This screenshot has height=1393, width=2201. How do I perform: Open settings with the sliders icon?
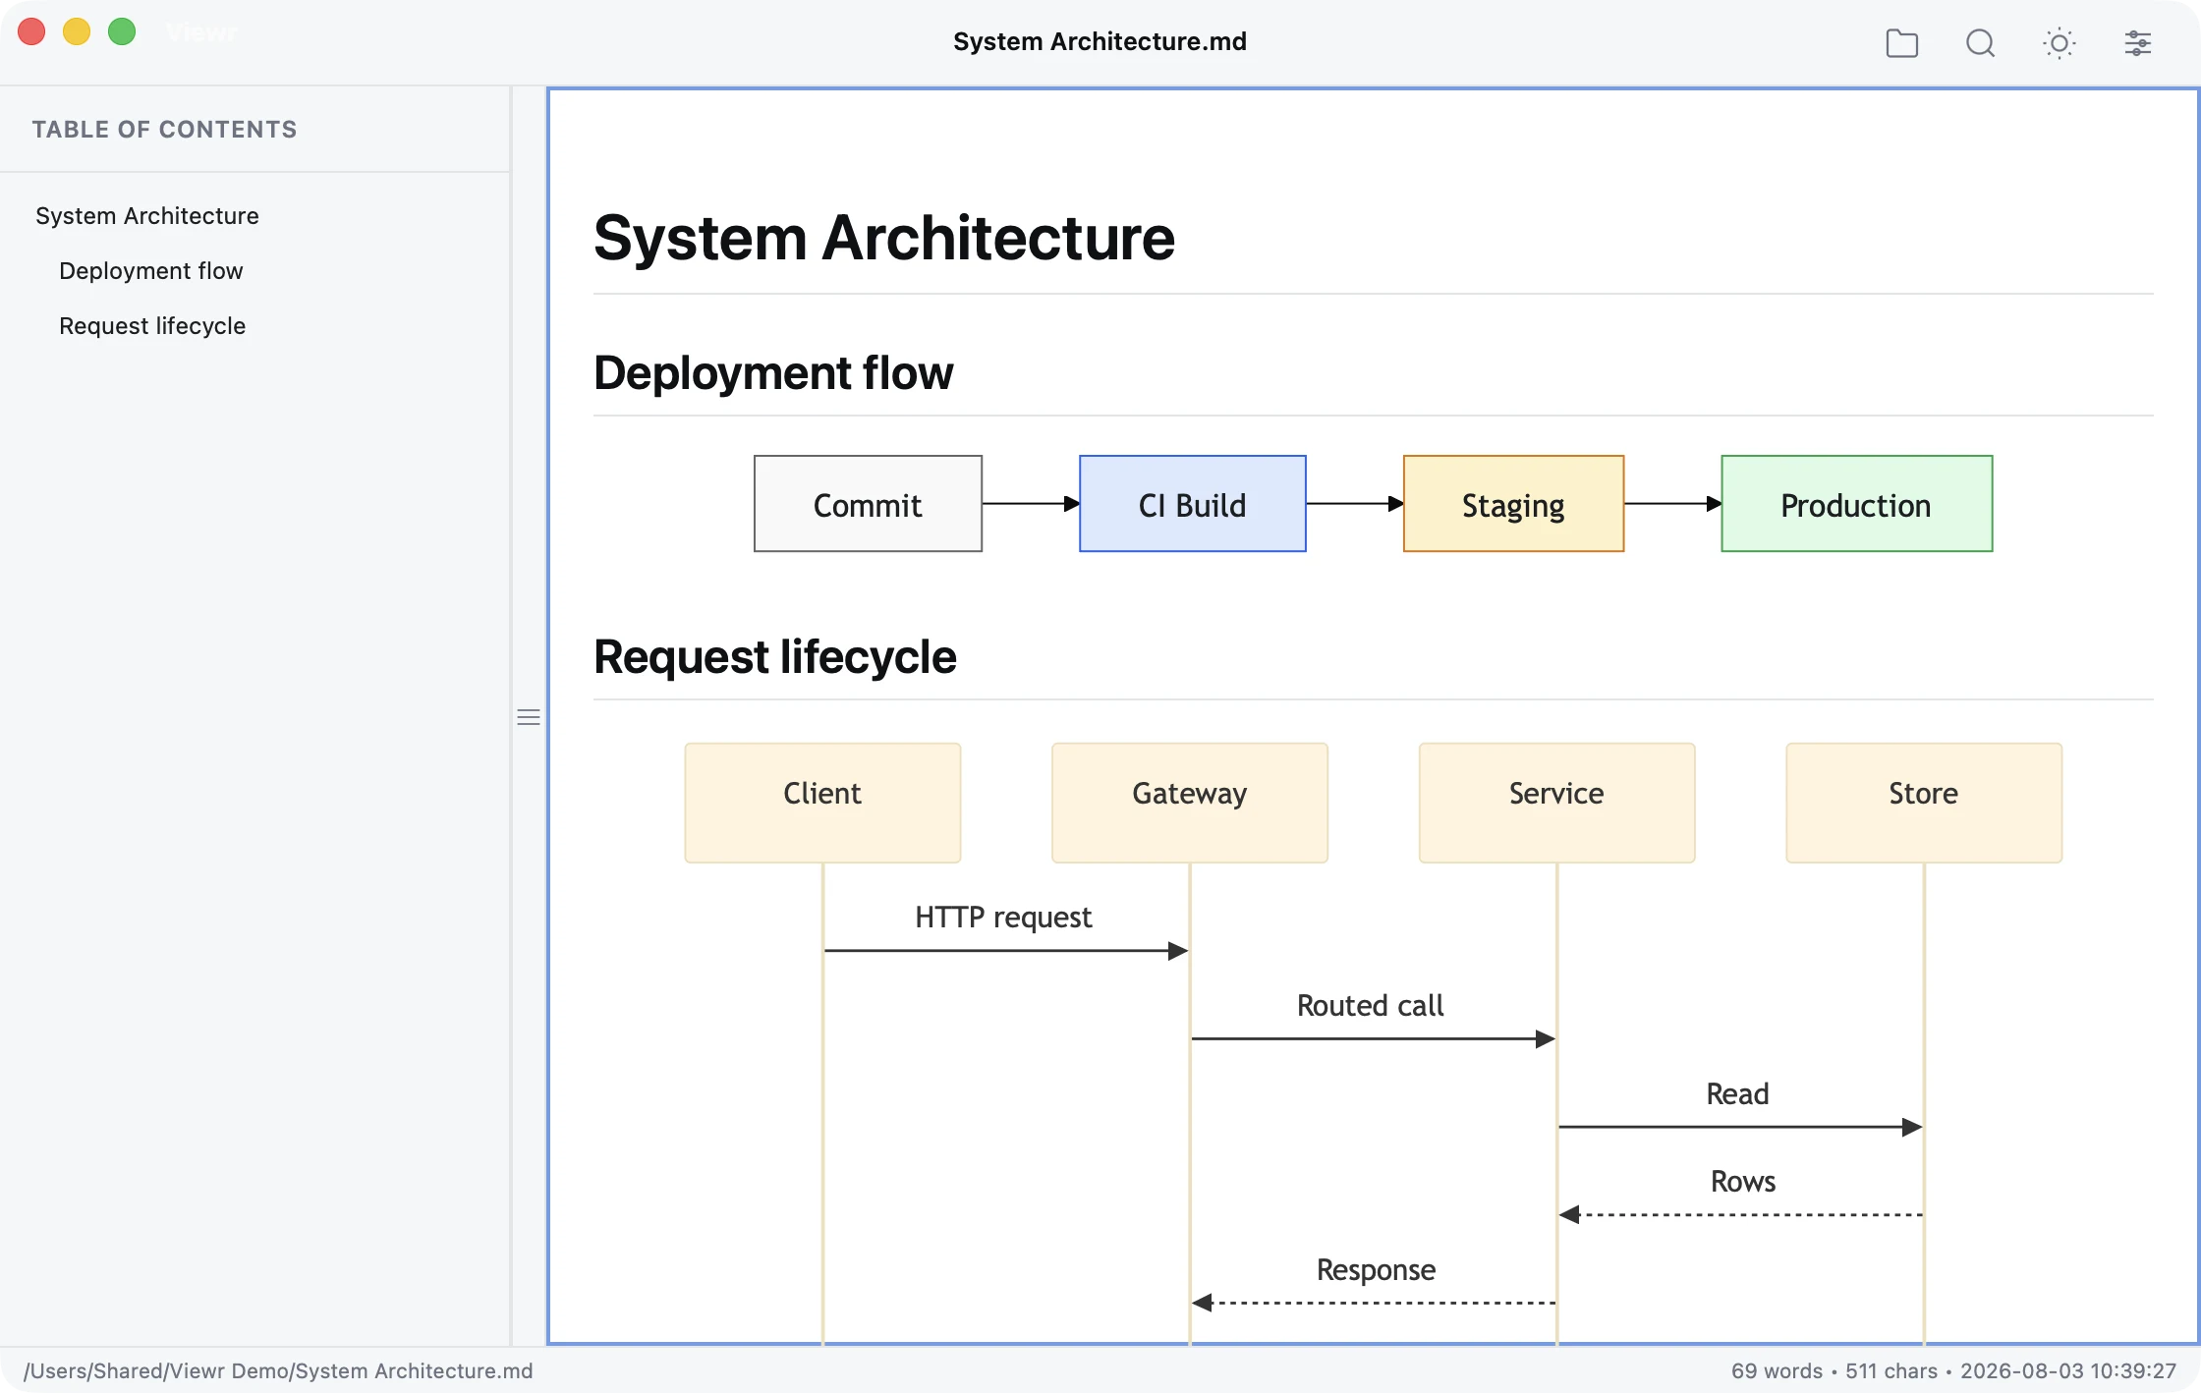[x=2137, y=43]
